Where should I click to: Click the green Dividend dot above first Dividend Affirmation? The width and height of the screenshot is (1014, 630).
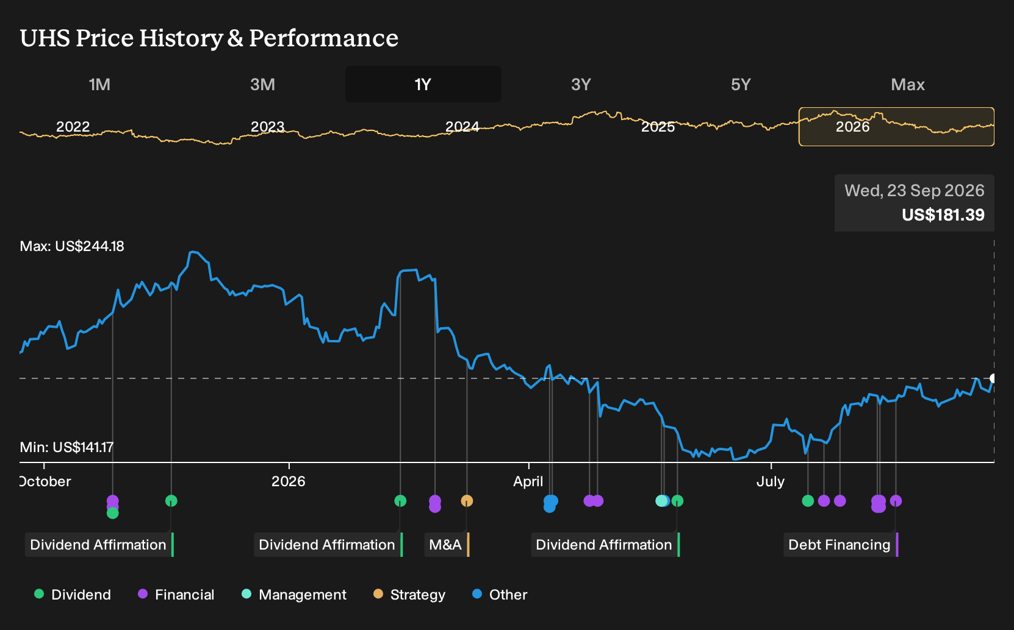click(171, 501)
